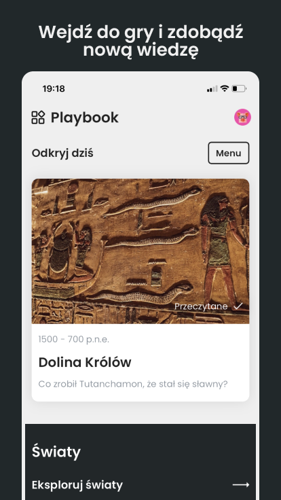Select the Playbook app title text
Image resolution: width=281 pixels, height=500 pixels.
coord(85,118)
